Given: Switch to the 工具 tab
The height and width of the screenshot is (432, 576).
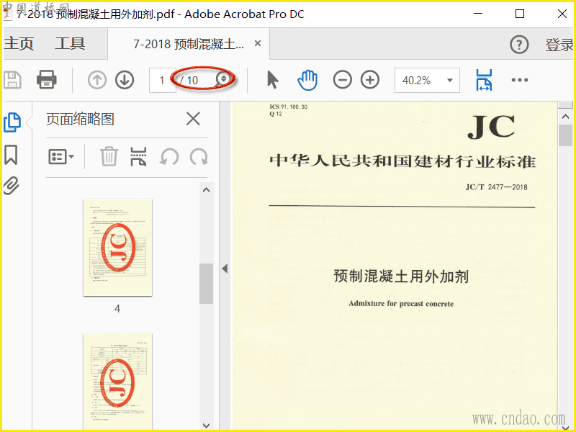Looking at the screenshot, I should [x=70, y=43].
